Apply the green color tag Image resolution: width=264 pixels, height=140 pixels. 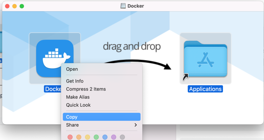click(x=96, y=137)
